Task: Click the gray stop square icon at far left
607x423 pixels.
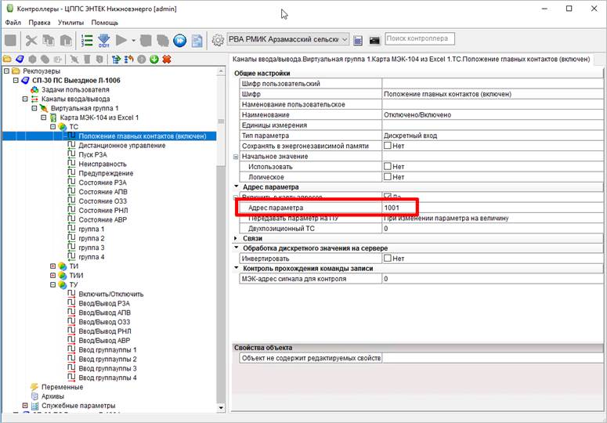Action: (x=10, y=40)
